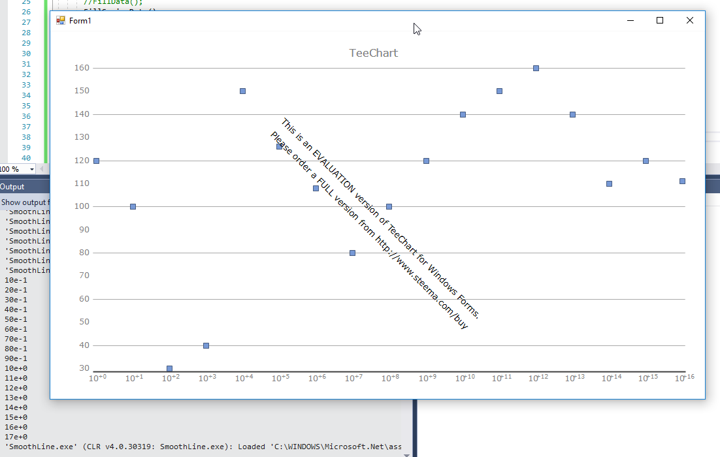
Task: Click the 70 label on the vertical axis
Action: click(x=84, y=276)
